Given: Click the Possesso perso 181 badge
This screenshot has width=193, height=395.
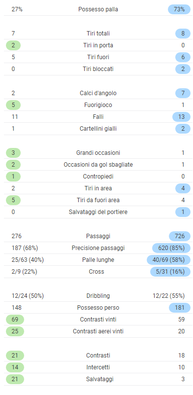Looking at the screenshot, I should tap(180, 308).
